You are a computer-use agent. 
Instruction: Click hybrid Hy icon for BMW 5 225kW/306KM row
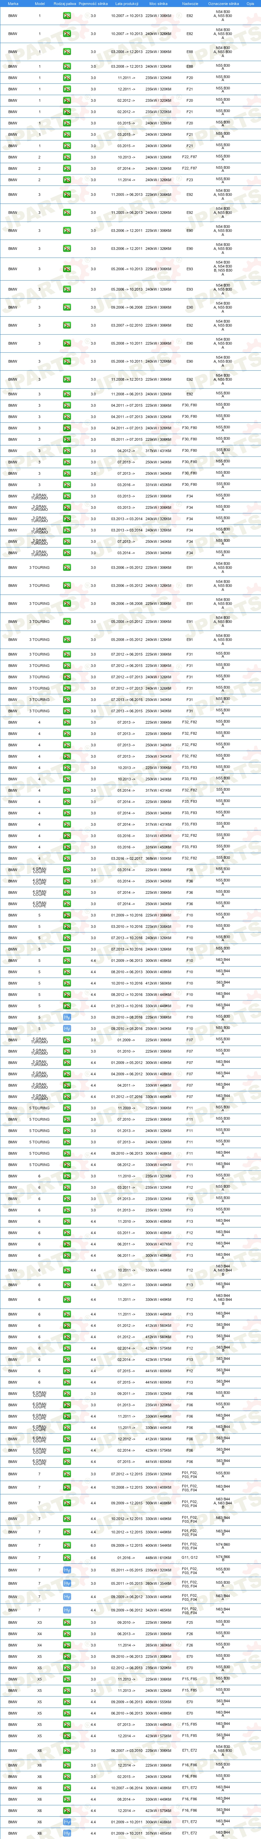point(66,1017)
